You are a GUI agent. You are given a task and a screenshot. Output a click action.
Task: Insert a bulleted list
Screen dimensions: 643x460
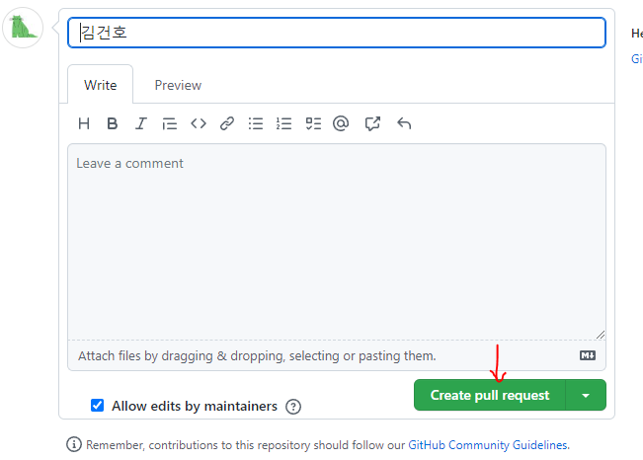click(x=256, y=123)
